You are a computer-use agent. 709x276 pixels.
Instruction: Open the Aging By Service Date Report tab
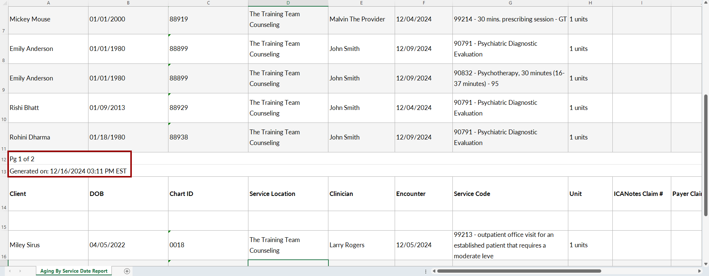pyautogui.click(x=74, y=271)
